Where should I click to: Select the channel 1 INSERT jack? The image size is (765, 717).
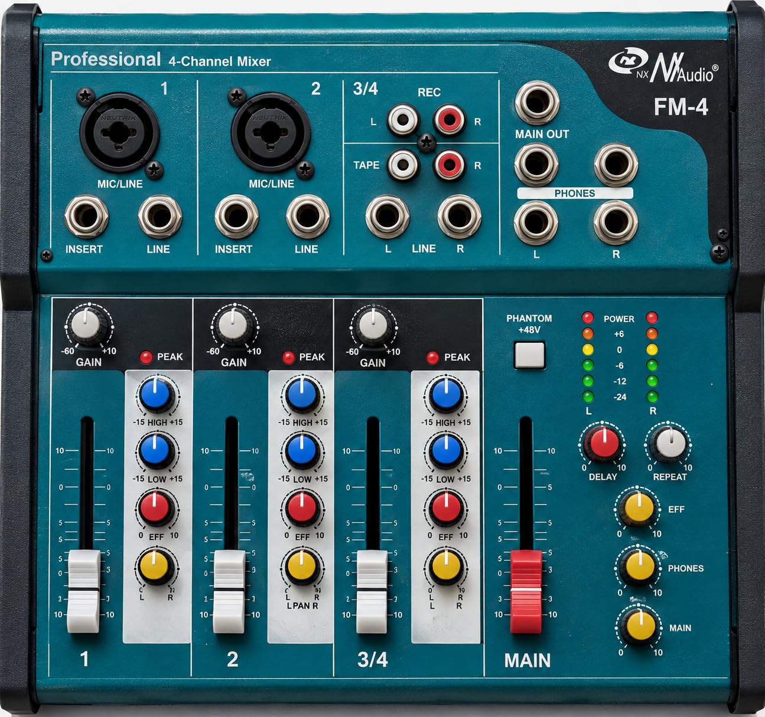click(86, 217)
